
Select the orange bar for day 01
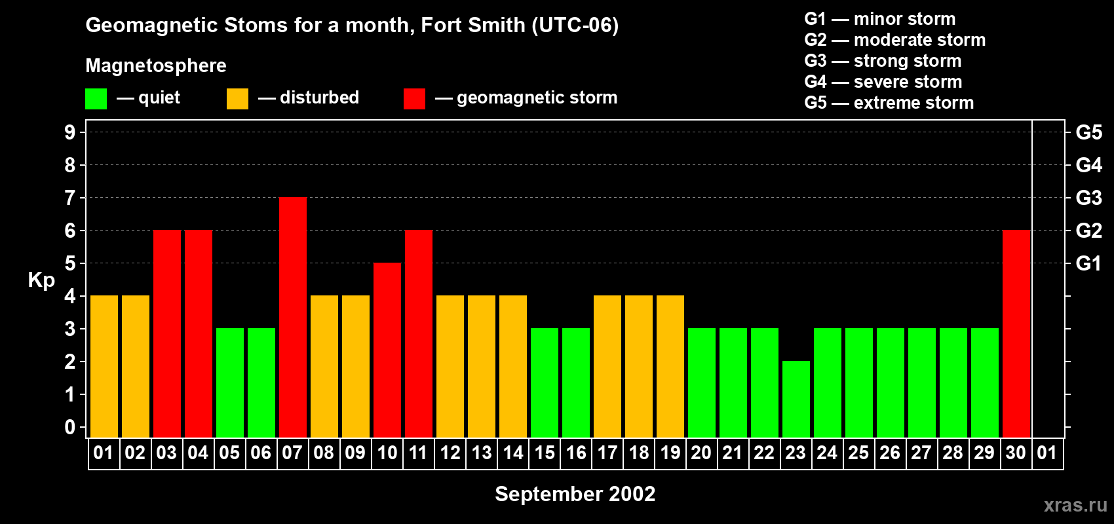click(104, 367)
